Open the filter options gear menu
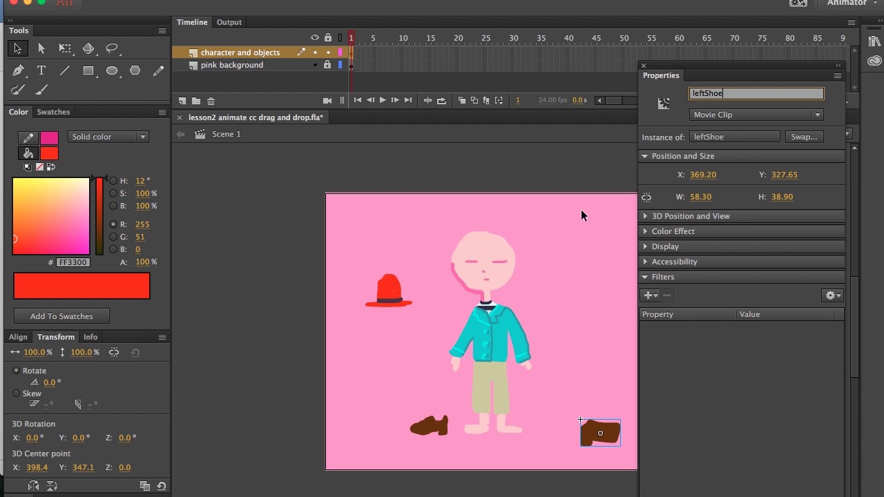Viewport: 884px width, 497px height. 833,295
